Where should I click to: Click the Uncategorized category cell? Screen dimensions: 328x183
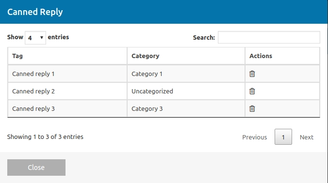(x=186, y=91)
